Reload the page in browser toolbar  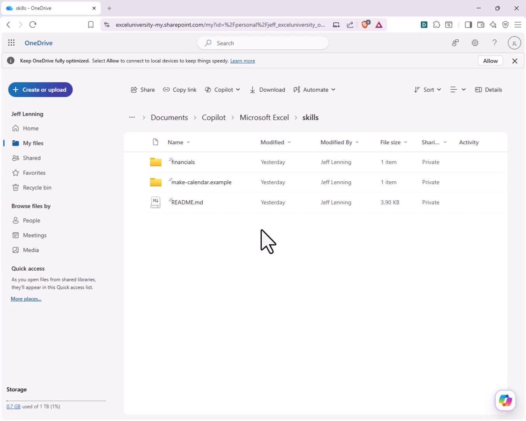[x=33, y=25]
